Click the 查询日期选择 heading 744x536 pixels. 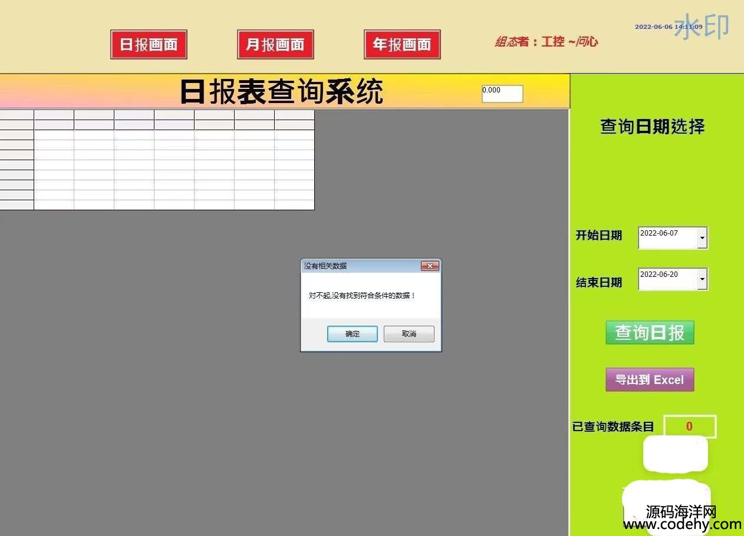(652, 127)
